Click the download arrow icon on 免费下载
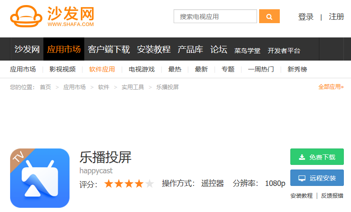Screen dimensions: 351x212 point(302,157)
